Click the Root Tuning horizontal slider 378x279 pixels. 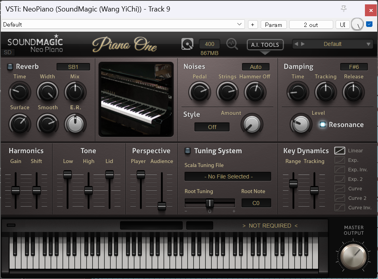coord(210,203)
